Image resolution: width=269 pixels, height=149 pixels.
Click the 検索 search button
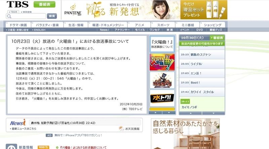tap(52, 16)
